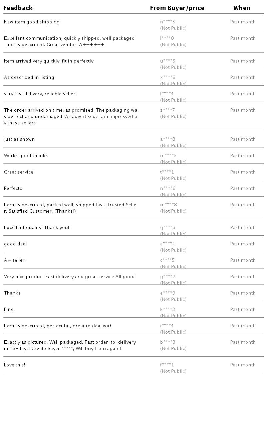
Task: Select buyer f****1
Action: [167, 365]
